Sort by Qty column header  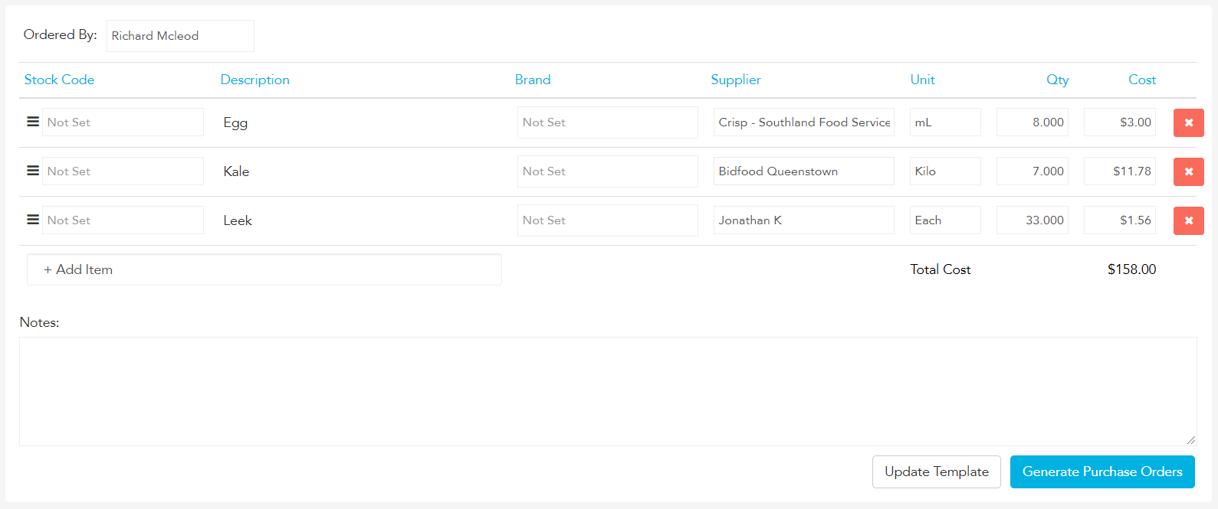[x=1058, y=80]
